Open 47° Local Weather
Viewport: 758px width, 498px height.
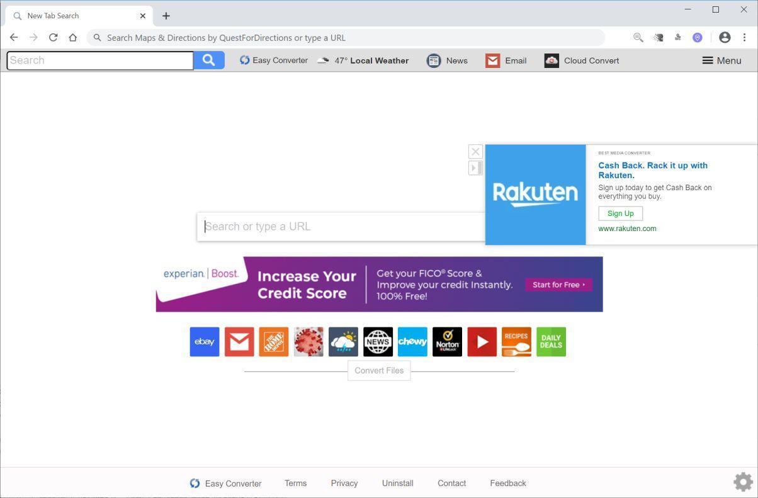pos(363,60)
